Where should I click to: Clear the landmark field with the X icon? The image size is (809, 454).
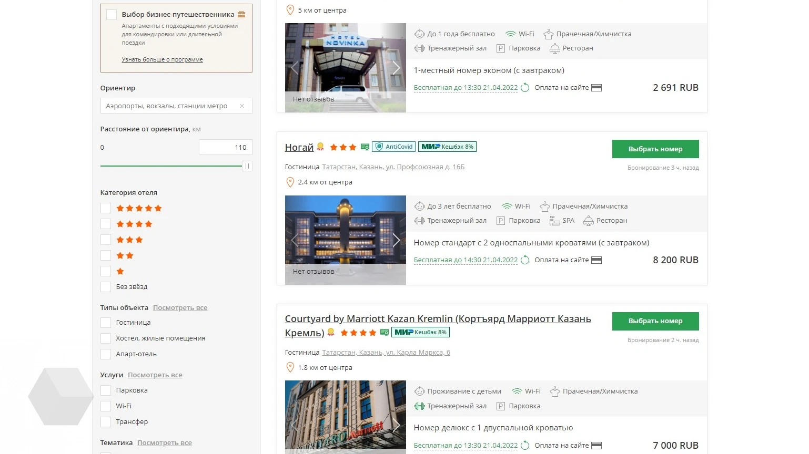point(242,106)
